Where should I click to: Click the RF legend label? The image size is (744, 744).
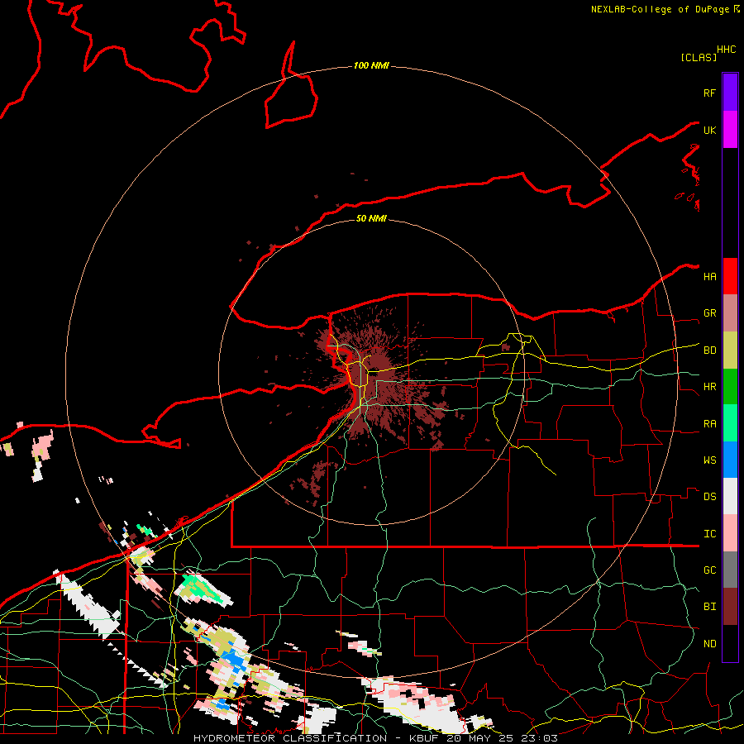coord(709,93)
